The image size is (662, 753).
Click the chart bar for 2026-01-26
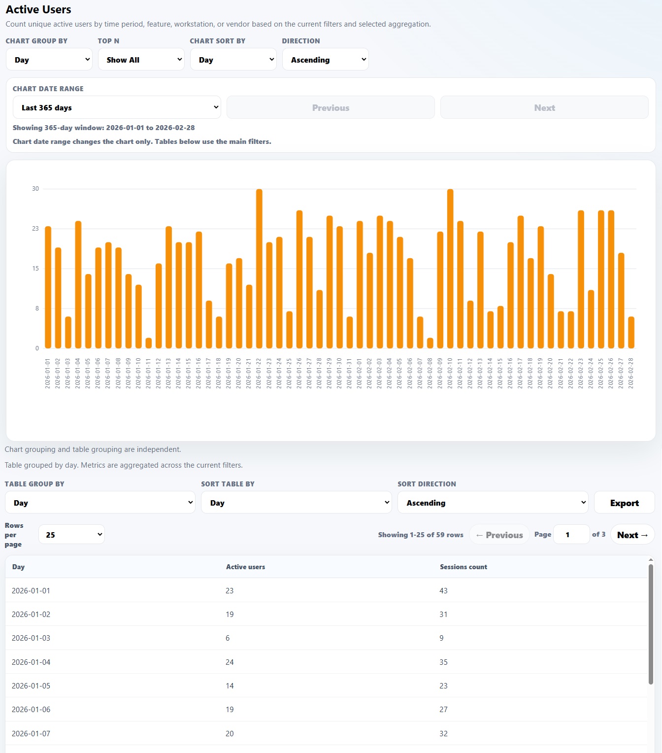pos(299,279)
